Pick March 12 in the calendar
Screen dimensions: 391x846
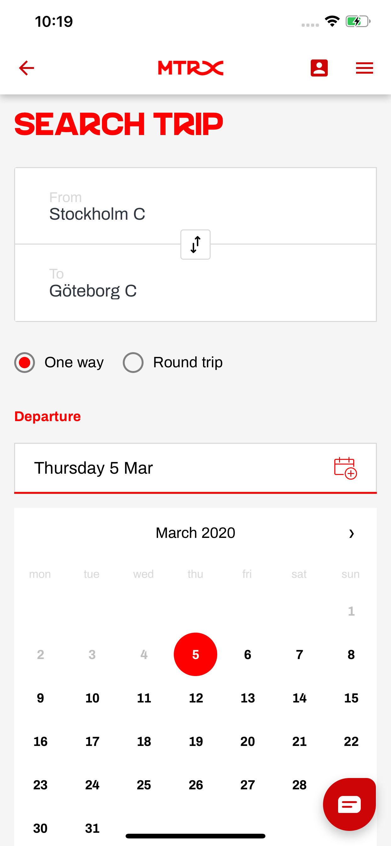[x=195, y=698]
